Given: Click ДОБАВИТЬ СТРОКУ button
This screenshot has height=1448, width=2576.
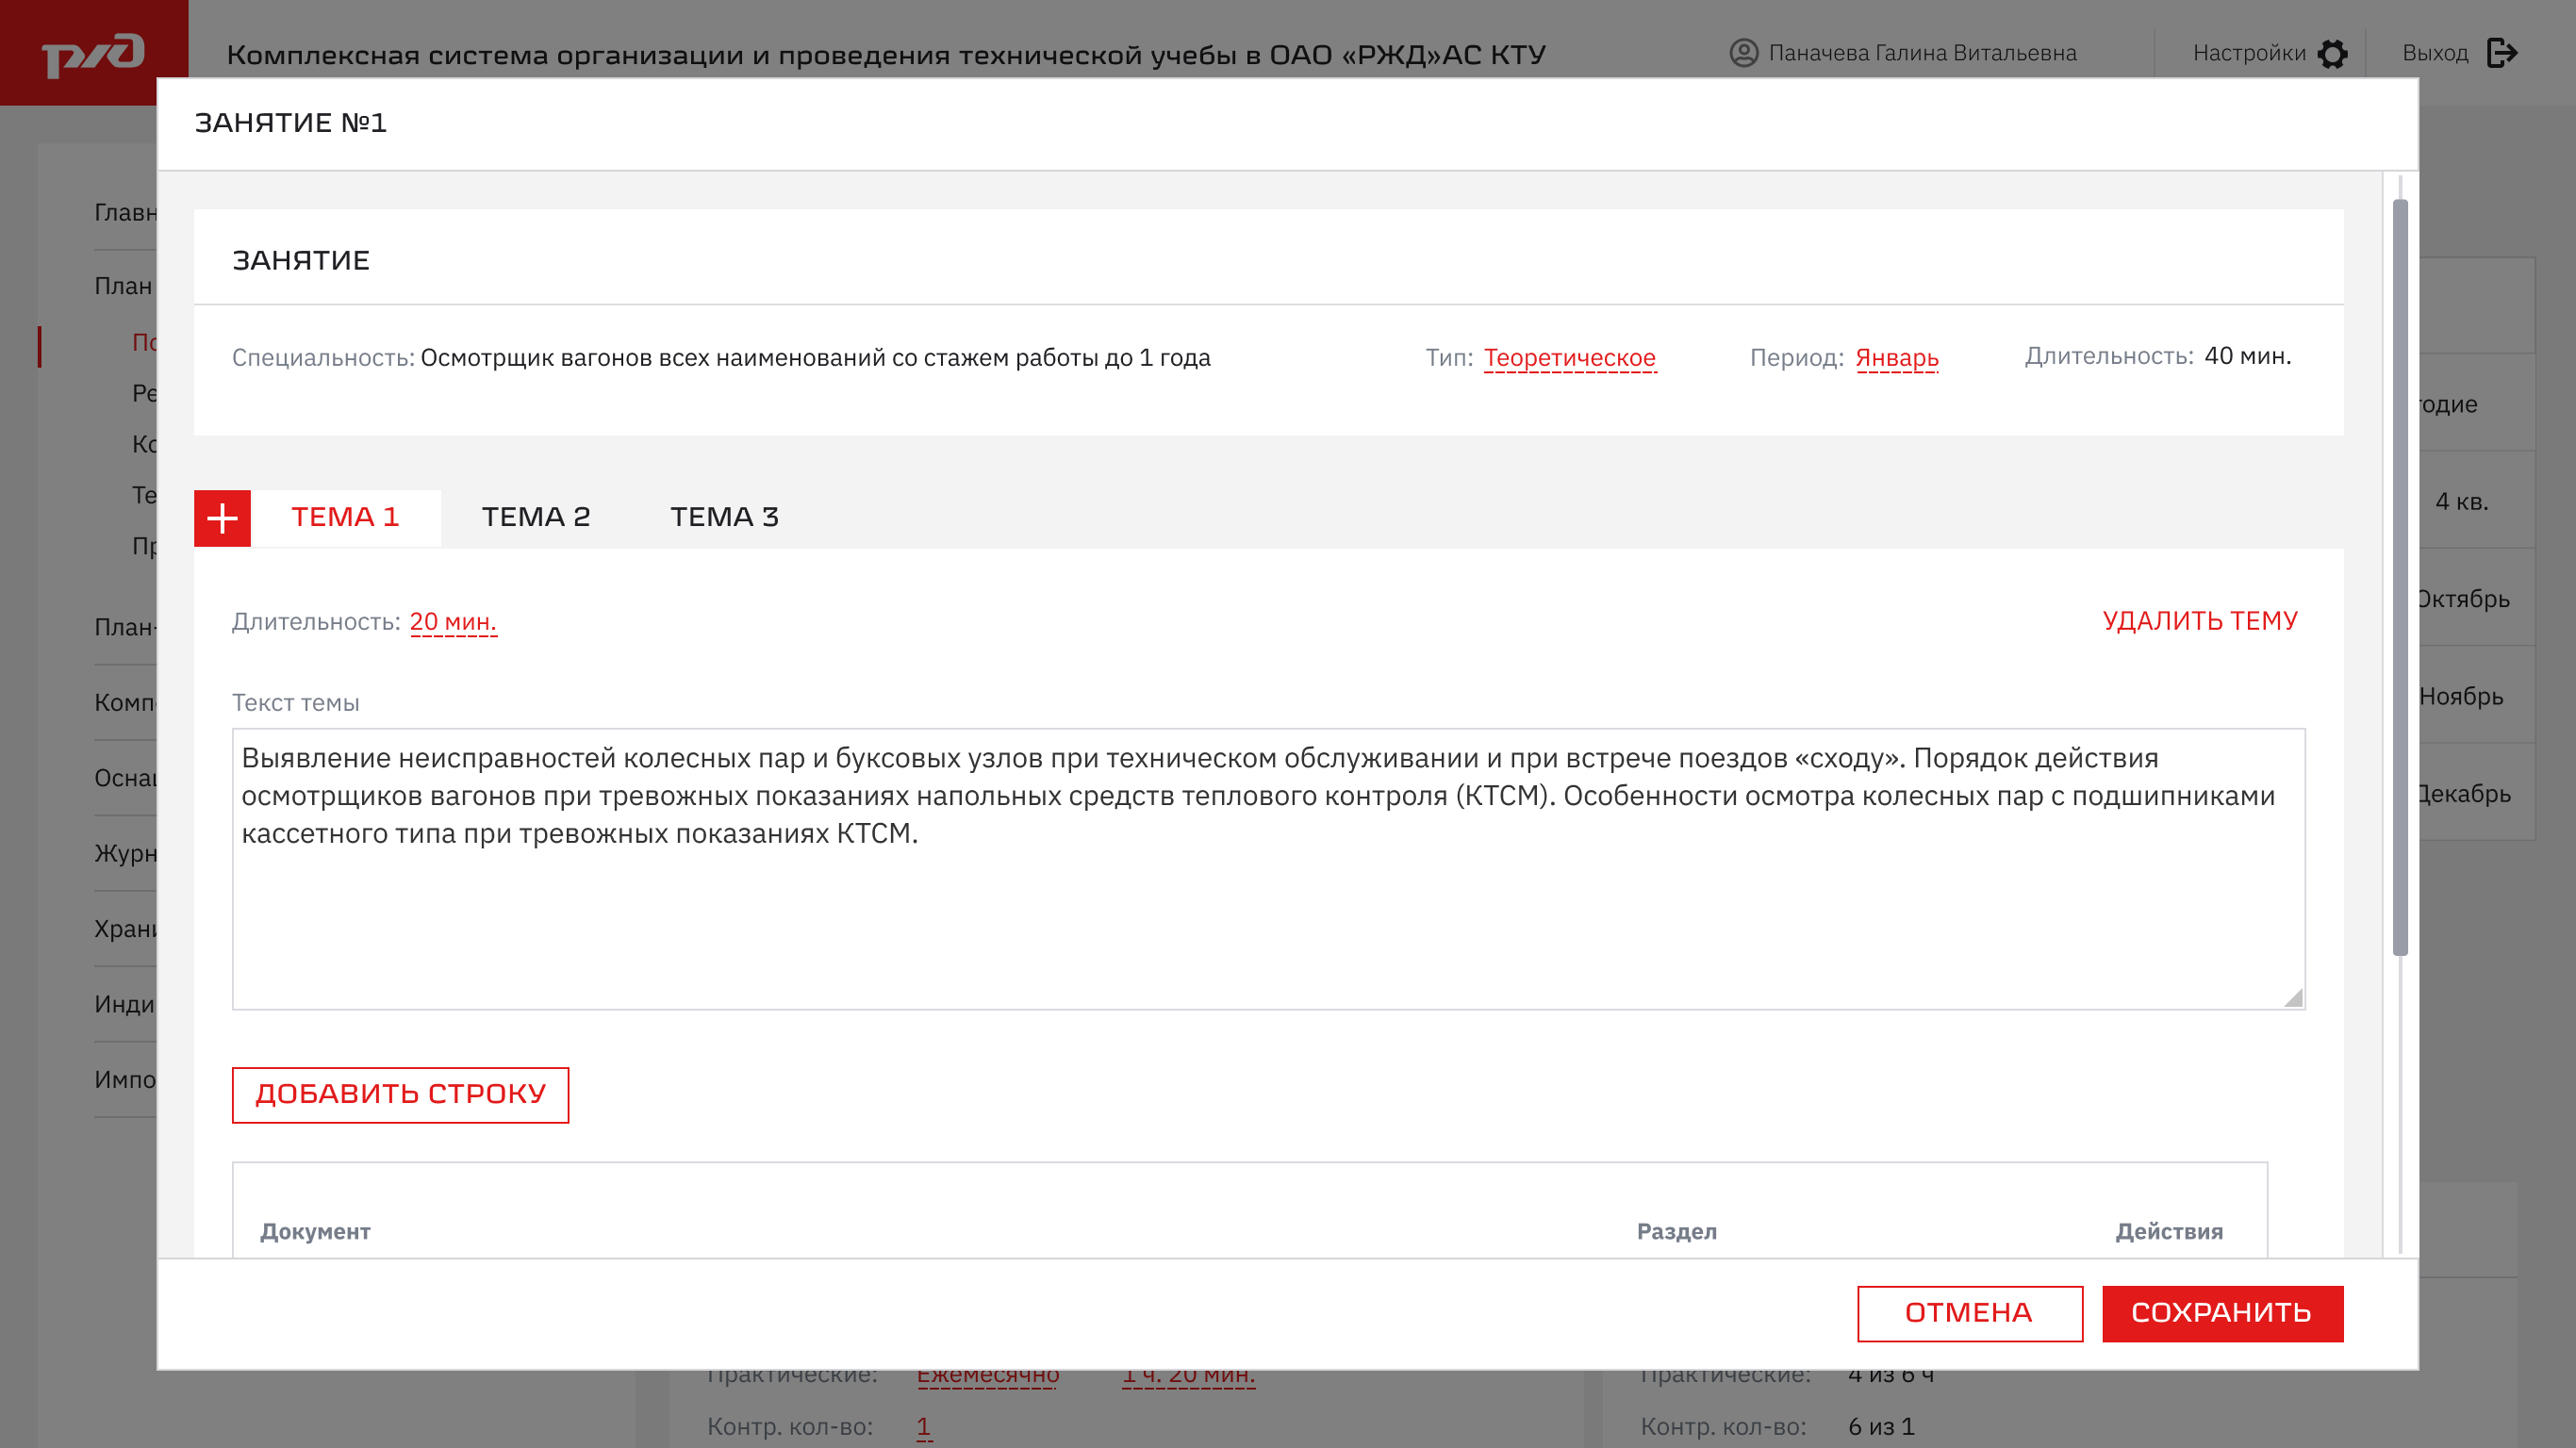Looking at the screenshot, I should (x=400, y=1094).
